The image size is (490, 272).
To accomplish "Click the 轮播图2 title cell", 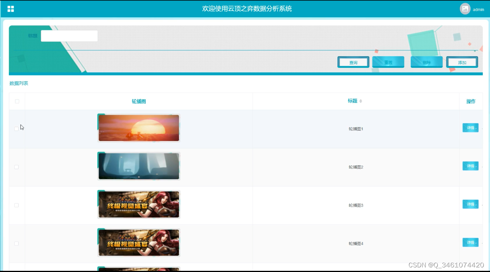I will (x=356, y=167).
